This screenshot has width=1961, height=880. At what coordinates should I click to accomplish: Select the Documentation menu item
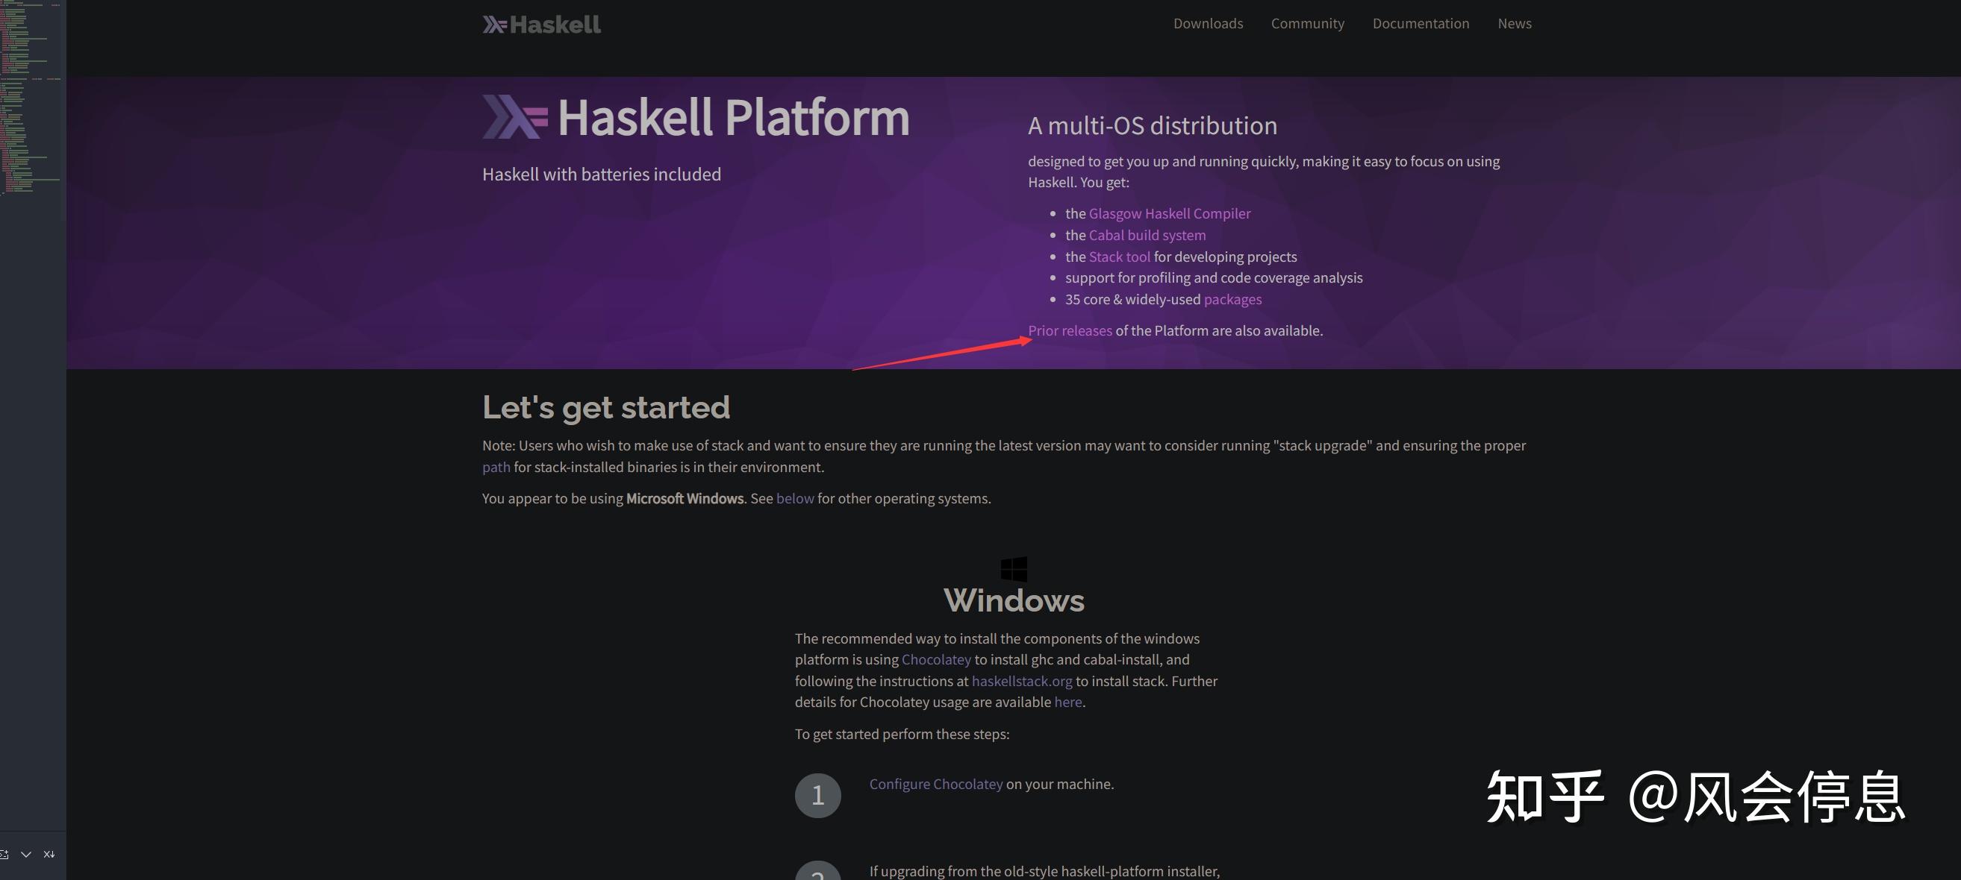1421,23
